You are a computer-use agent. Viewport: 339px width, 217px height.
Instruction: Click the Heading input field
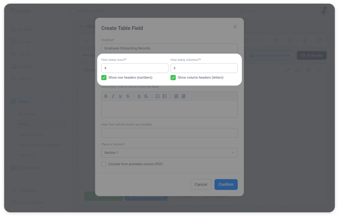[169, 48]
